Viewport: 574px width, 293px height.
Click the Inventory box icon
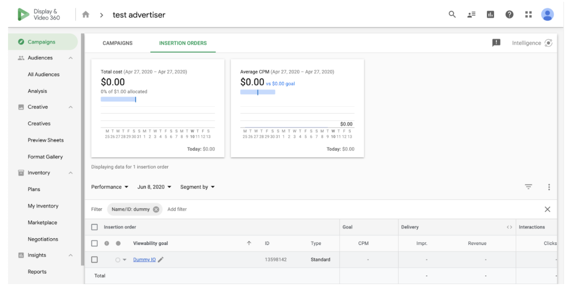pos(21,173)
